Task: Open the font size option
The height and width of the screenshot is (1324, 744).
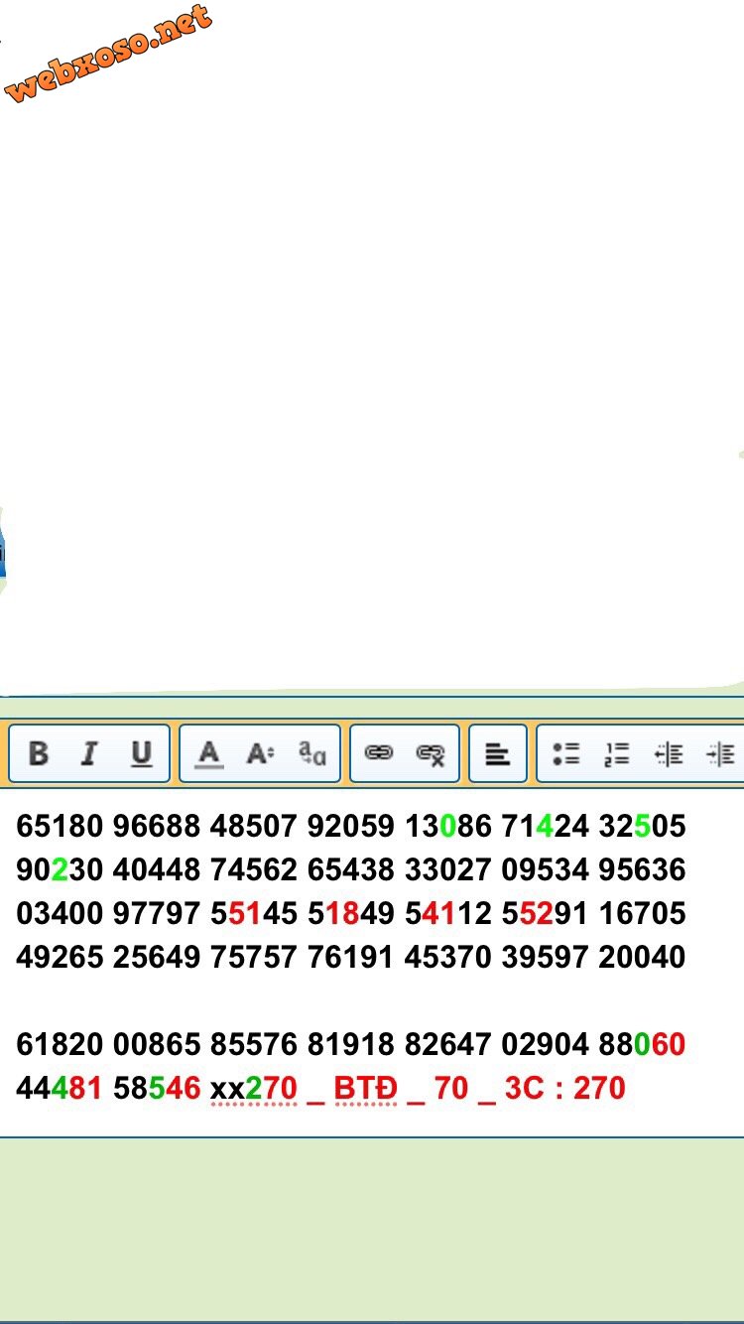Action: pos(260,754)
